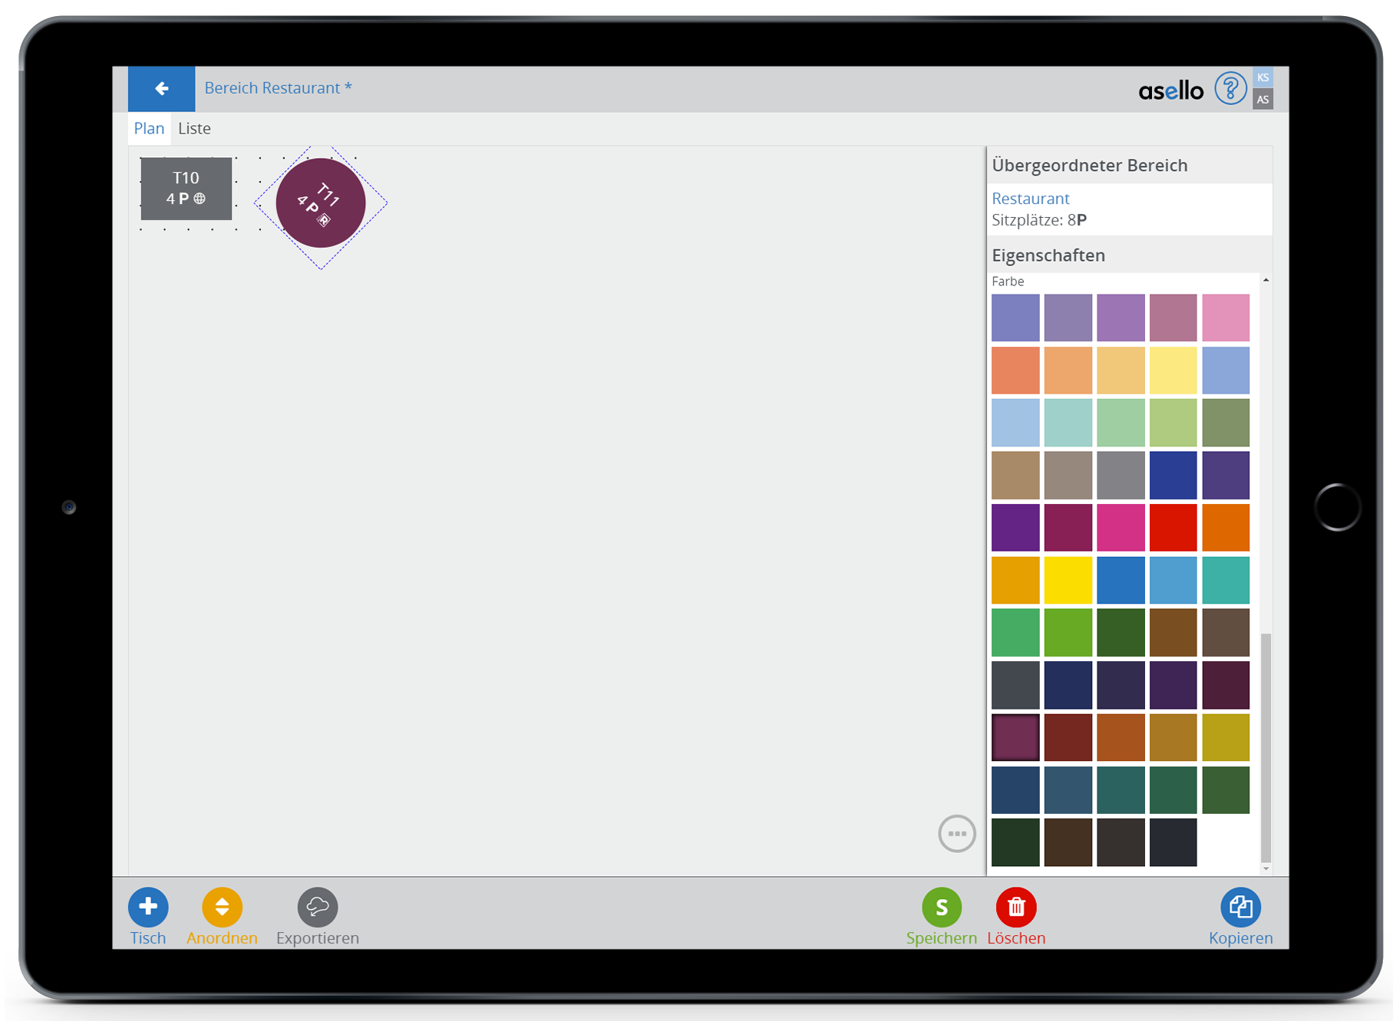Switch to the Liste tab
The width and height of the screenshot is (1393, 1021).
194,129
